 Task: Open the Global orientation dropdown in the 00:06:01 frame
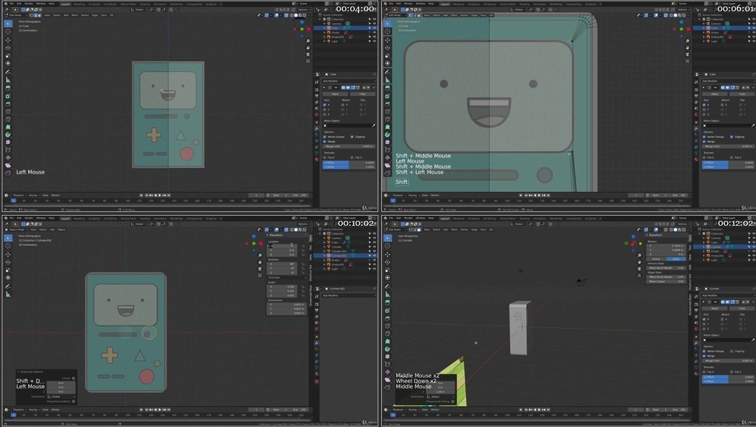point(519,10)
